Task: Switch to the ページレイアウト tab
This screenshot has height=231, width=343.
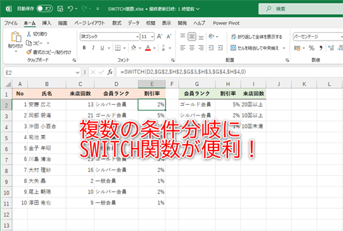Action: (90, 23)
